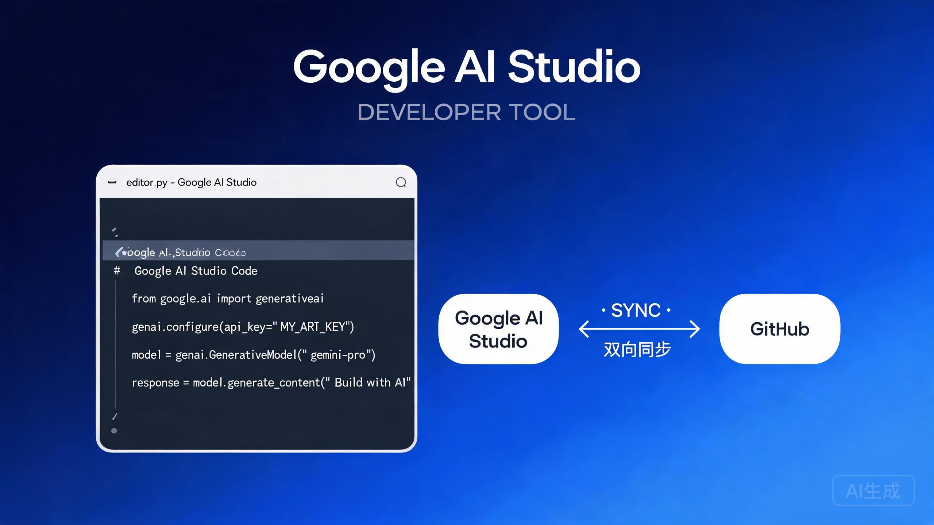Viewport: 934px width, 525px height.
Task: Click the search icon in editor title bar
Action: pos(401,182)
